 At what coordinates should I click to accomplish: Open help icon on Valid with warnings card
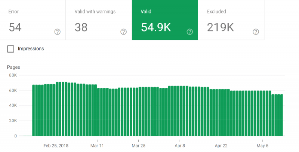click(x=124, y=32)
